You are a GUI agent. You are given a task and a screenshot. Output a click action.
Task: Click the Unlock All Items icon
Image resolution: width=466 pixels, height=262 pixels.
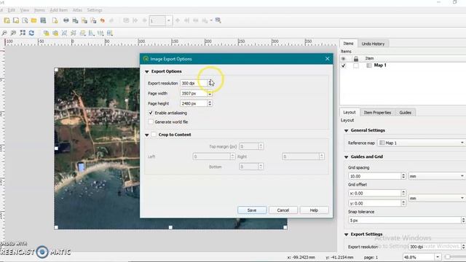55,33
